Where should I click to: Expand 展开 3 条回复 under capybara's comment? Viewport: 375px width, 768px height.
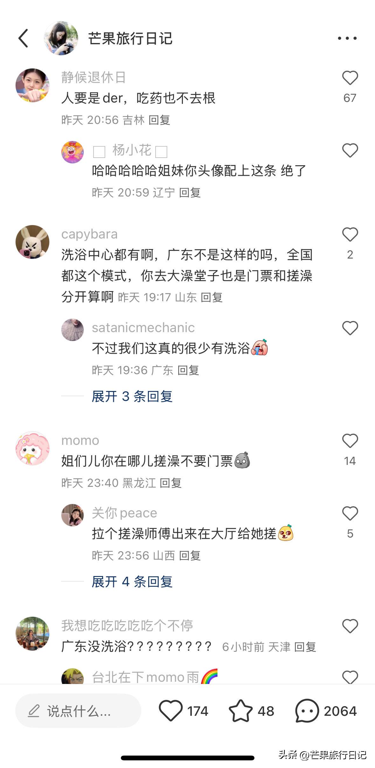point(132,396)
